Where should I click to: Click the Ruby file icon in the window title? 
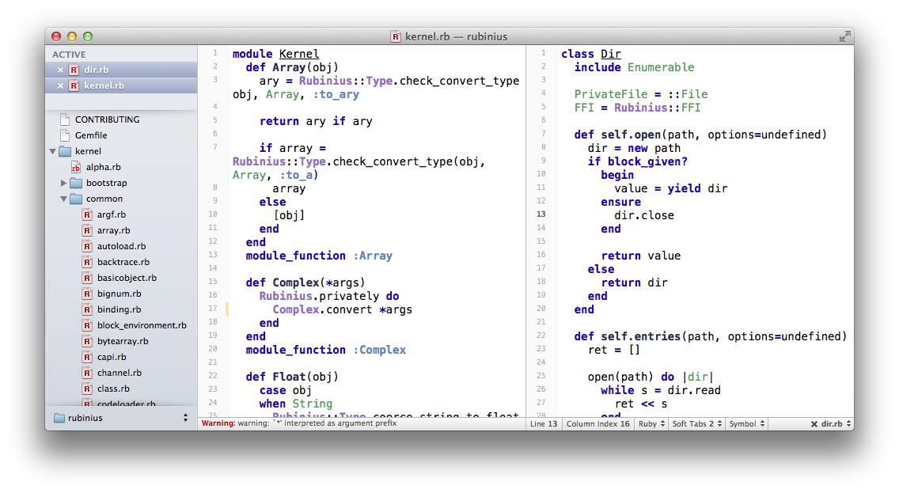tap(396, 36)
